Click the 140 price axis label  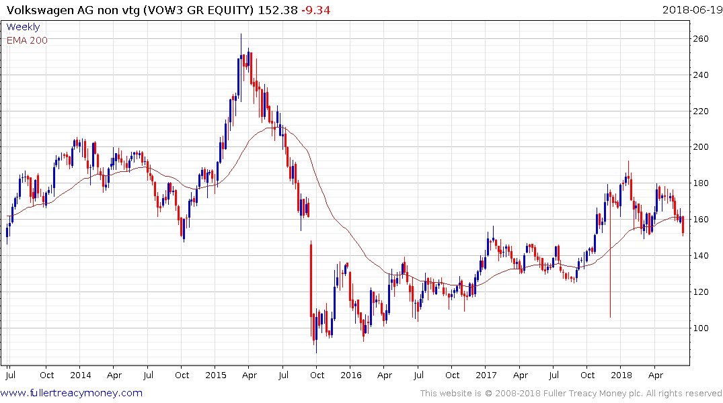pos(701,256)
